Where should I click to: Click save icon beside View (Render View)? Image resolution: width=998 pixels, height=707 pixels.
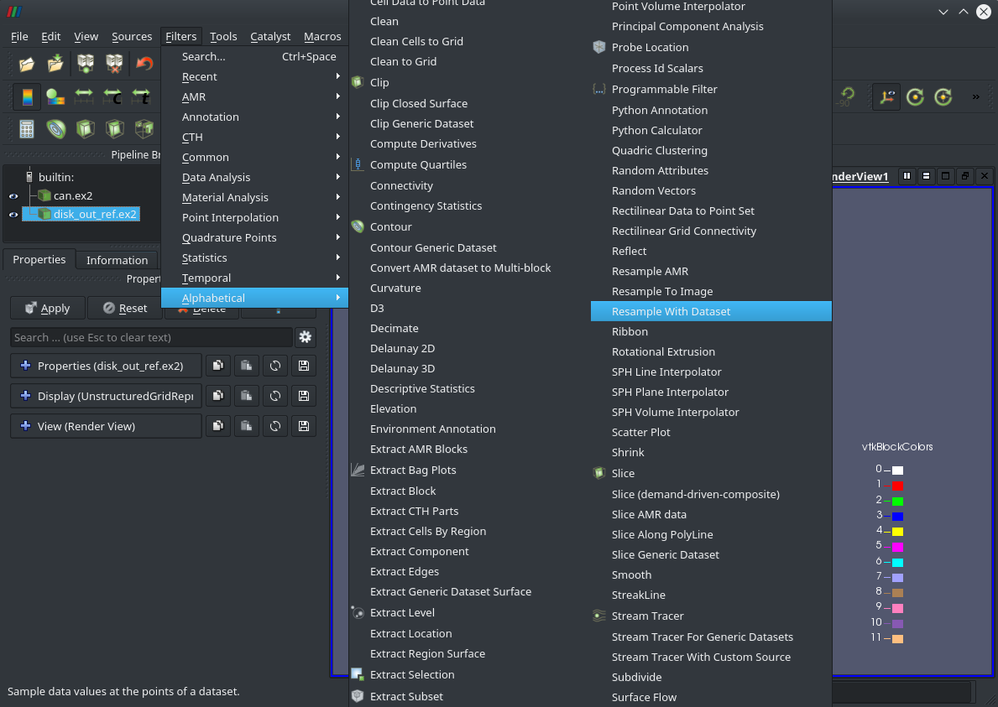pos(304,426)
